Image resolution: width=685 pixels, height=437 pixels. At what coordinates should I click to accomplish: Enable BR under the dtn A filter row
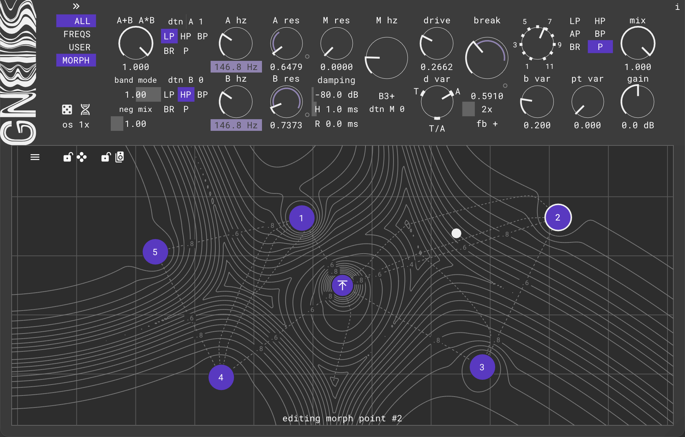tap(169, 51)
